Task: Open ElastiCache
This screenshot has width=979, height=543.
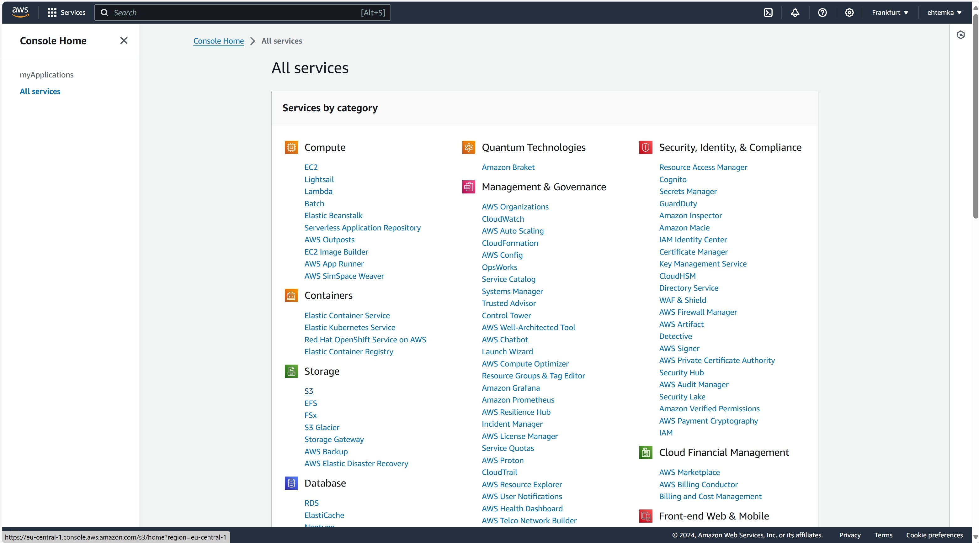Action: 324,515
